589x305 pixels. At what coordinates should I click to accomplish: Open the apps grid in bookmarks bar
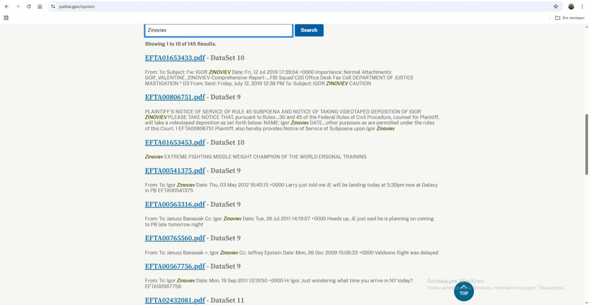coord(6,18)
